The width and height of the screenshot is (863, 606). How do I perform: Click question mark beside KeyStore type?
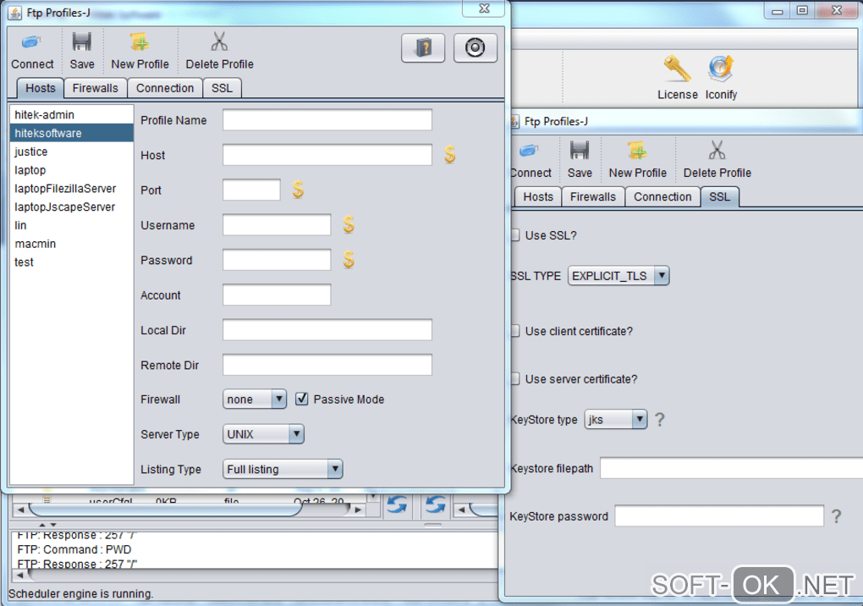(x=659, y=420)
